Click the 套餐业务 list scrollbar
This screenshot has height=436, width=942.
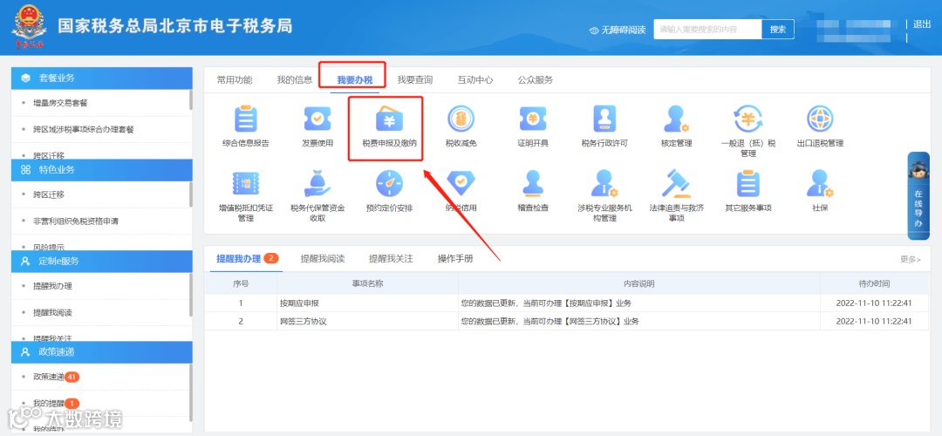point(190,99)
